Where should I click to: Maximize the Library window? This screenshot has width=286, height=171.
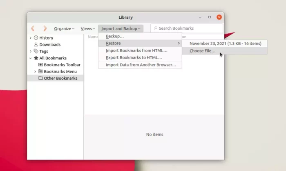210,17
